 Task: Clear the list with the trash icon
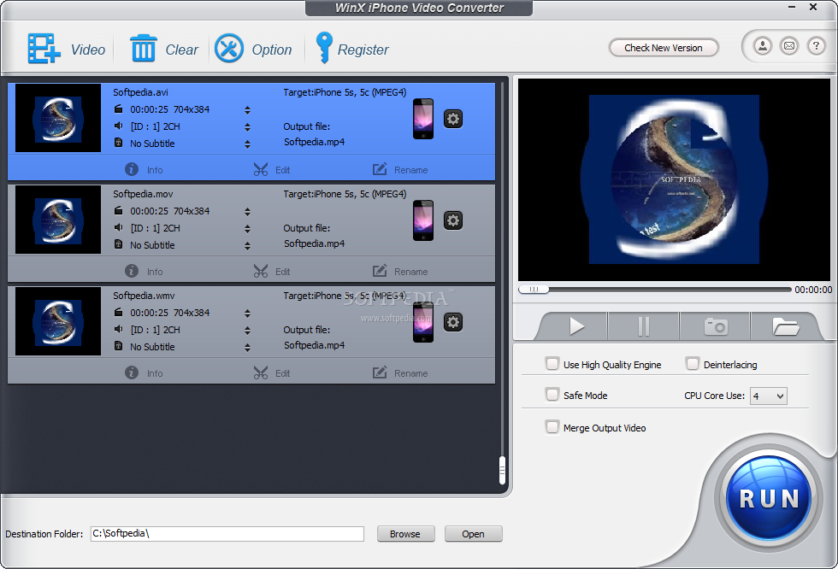click(144, 49)
